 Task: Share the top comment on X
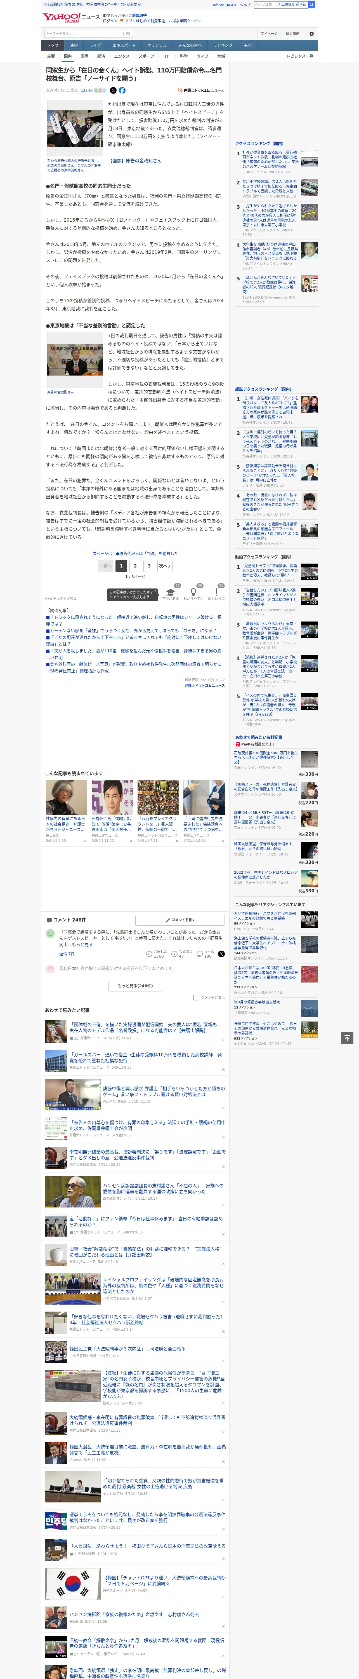(x=221, y=954)
